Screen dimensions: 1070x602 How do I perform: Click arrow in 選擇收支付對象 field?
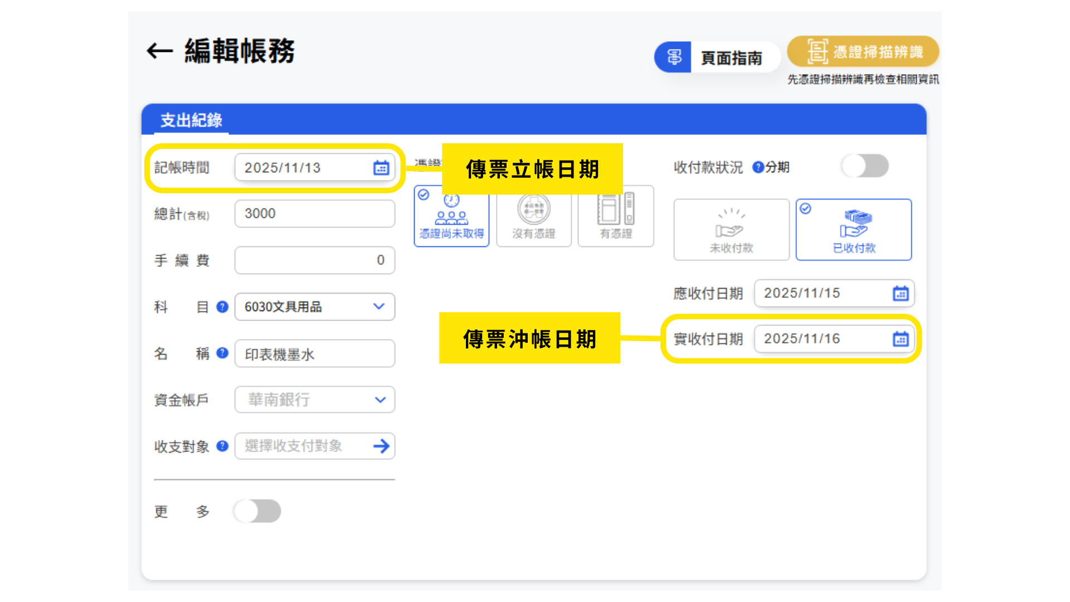coord(381,446)
